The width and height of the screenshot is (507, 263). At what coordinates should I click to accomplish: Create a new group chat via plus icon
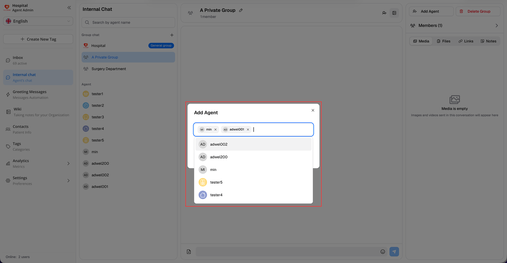[x=172, y=35]
